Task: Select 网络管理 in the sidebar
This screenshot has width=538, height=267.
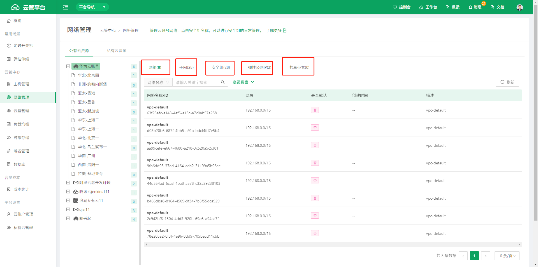Action: tap(28, 97)
